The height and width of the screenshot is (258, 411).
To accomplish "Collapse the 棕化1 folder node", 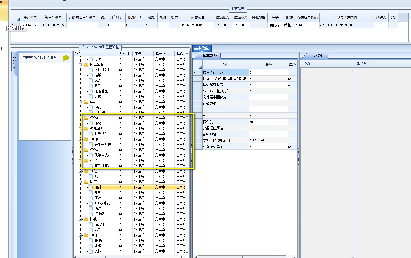I will click(x=81, y=118).
